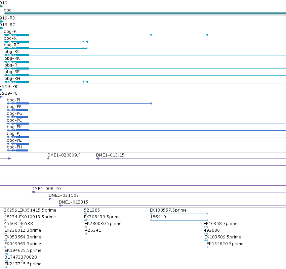Image resolution: width=286 pixels, height=269 pixels.
Task: Click the bbg gene label
Action: (x=7, y=10)
